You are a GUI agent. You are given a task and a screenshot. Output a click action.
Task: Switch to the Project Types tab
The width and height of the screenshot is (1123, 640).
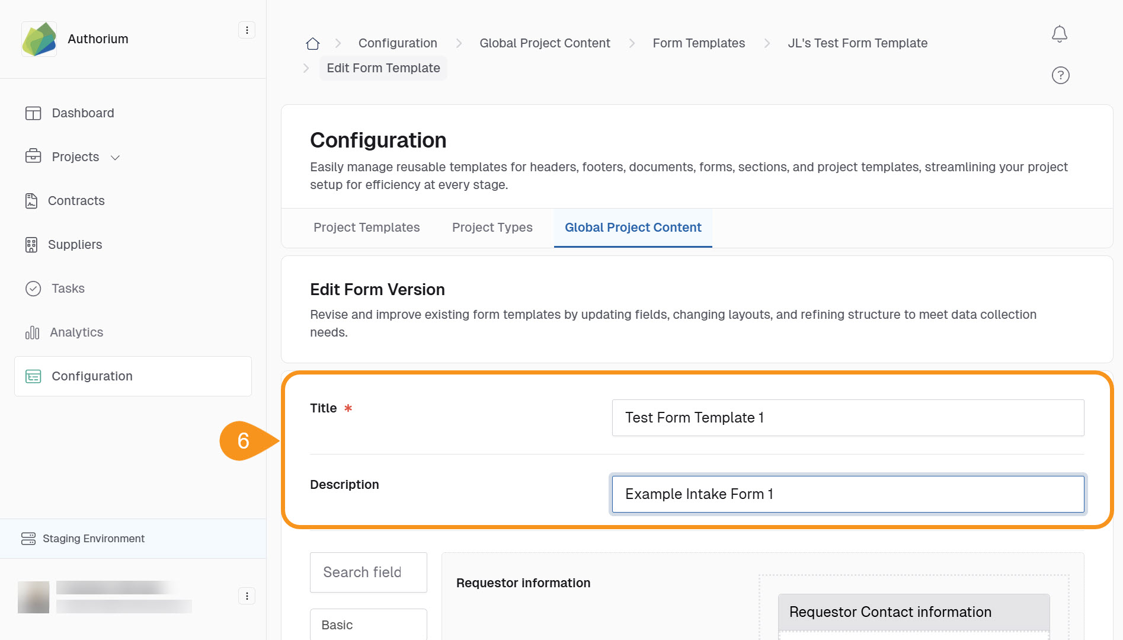coord(492,227)
